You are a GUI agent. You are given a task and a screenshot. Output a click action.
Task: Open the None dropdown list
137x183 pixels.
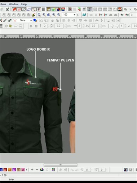click(x=31, y=20)
